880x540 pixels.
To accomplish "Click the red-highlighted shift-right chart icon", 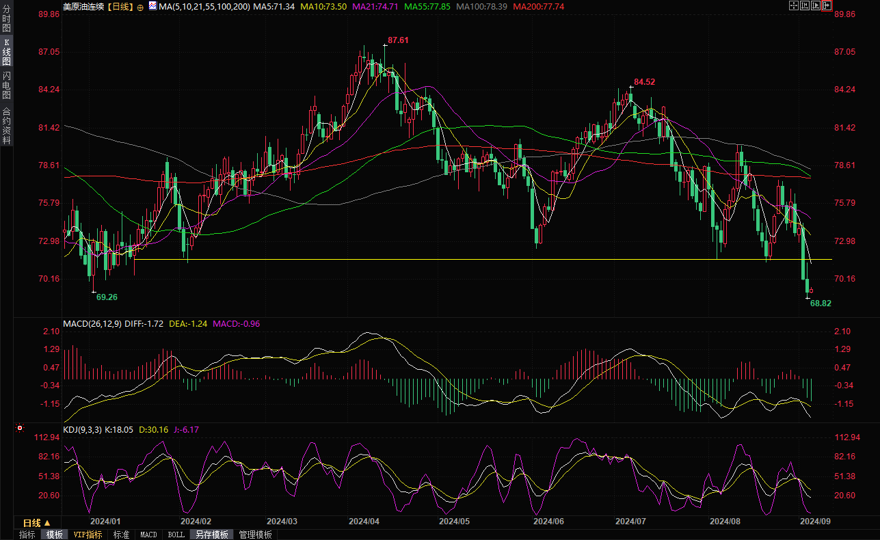I will click(x=827, y=6).
